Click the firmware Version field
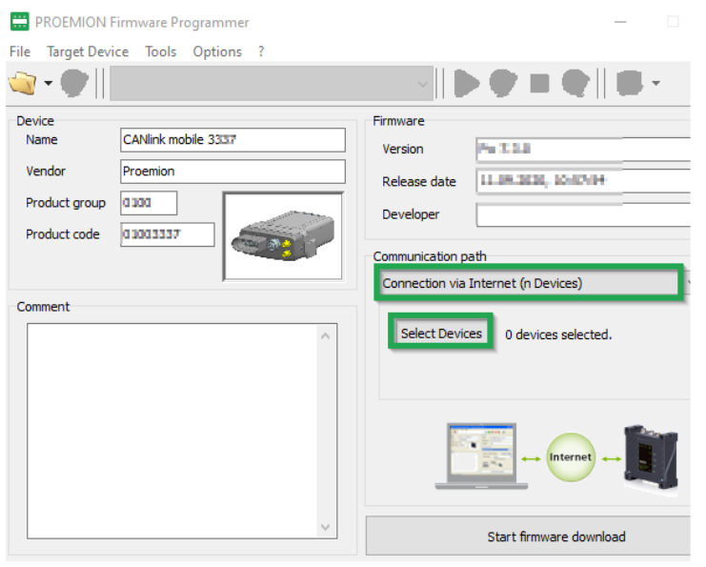The height and width of the screenshot is (567, 706). (583, 149)
